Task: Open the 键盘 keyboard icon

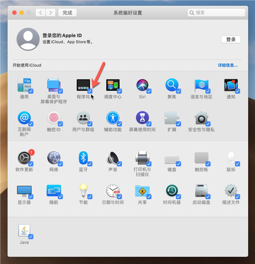Action: pyautogui.click(x=172, y=160)
